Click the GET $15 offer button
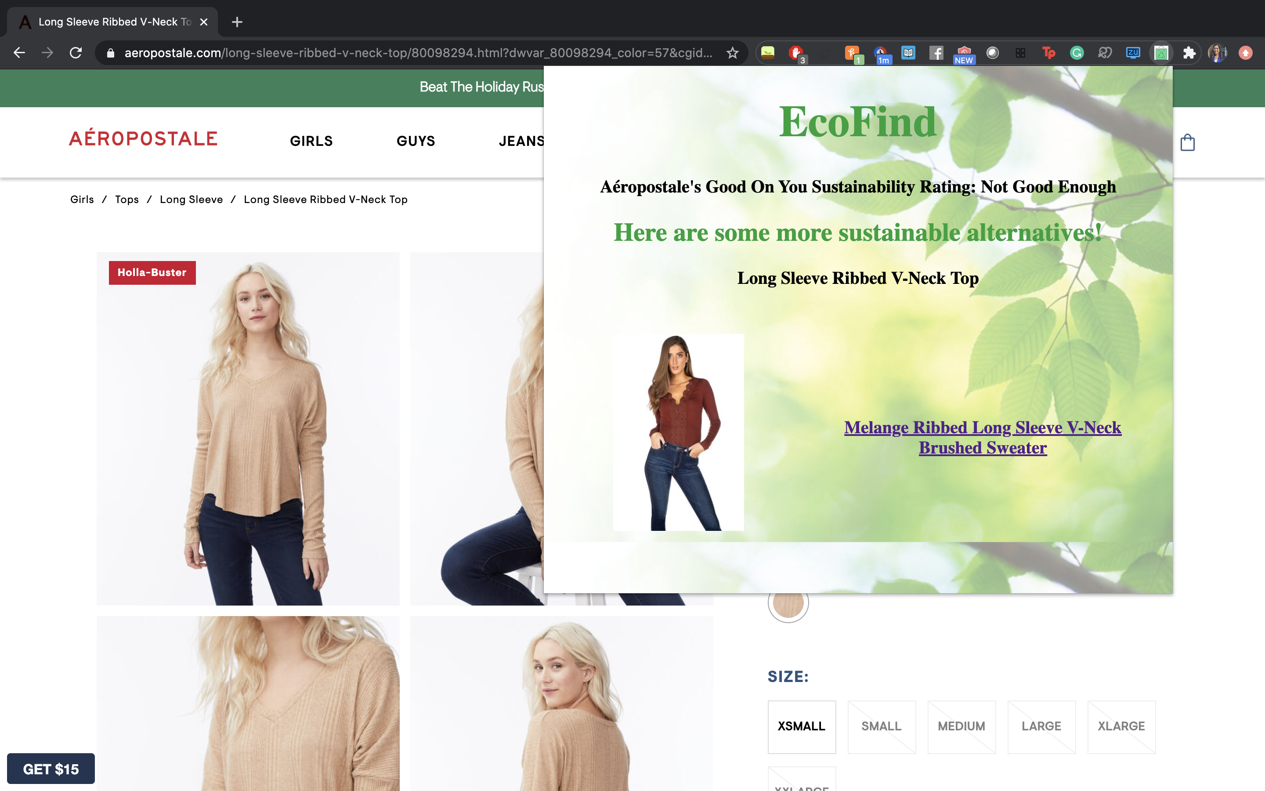 (x=51, y=769)
